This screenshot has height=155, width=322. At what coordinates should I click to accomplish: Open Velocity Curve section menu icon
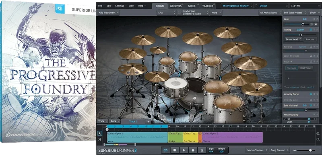coord(314,94)
